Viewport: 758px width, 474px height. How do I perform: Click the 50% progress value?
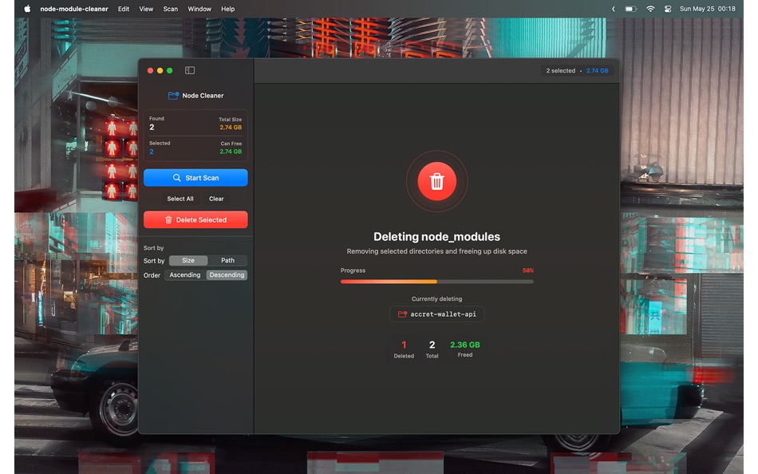(x=528, y=271)
